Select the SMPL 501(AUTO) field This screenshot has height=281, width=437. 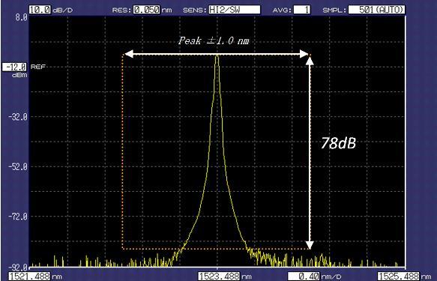[x=377, y=10]
